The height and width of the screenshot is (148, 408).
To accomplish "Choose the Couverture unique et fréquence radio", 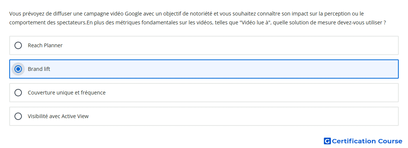I will tap(18, 93).
